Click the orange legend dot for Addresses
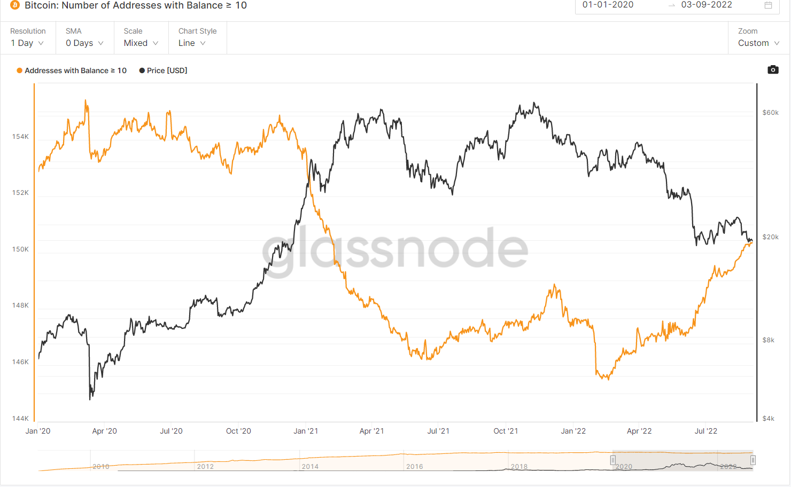The image size is (791, 487). pyautogui.click(x=20, y=70)
